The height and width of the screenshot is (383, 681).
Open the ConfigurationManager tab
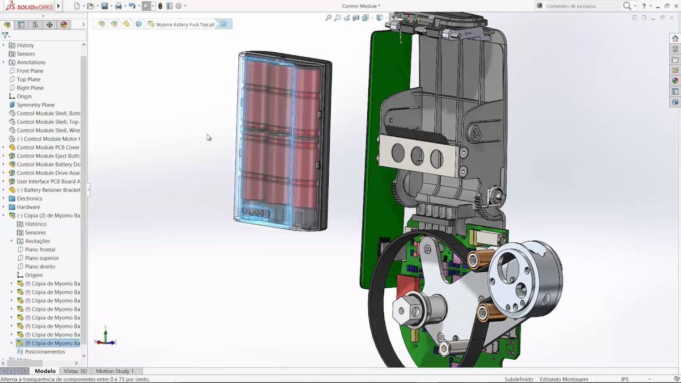(35, 24)
